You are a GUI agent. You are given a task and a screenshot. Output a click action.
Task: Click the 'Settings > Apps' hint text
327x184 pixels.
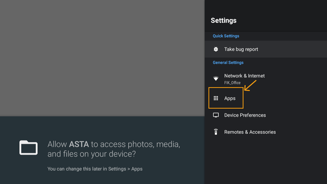click(125, 169)
